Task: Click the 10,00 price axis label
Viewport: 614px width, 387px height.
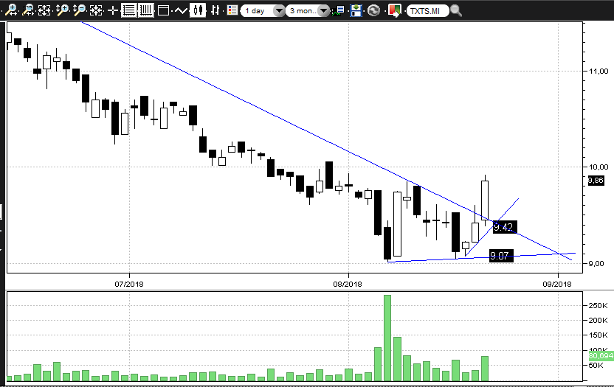Action: (599, 167)
